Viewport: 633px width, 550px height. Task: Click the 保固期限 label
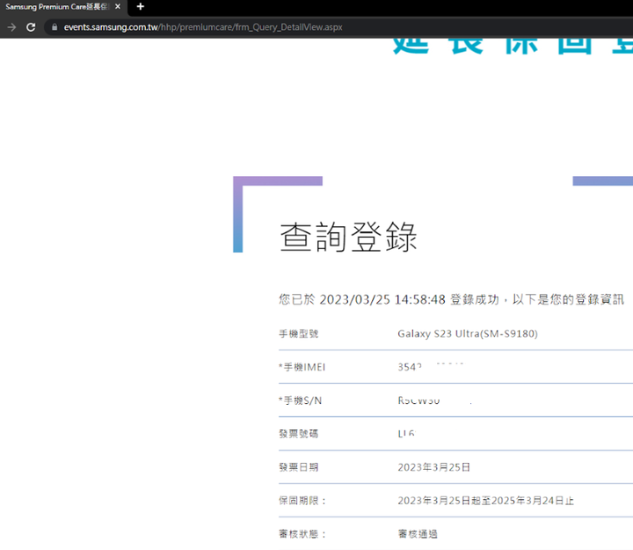click(302, 501)
